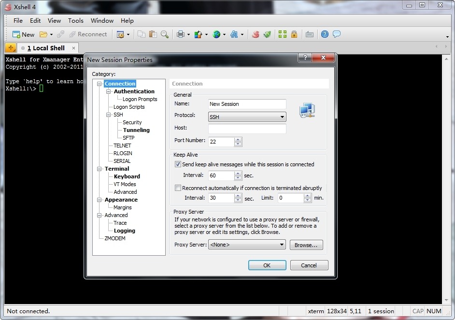Screen dimensions: 455x320
Task: Click the session Name input field
Action: coord(247,104)
